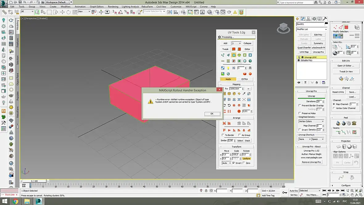Image resolution: width=364 pixels, height=205 pixels.
Task: Click the spherical projection icon
Action: pyautogui.click(x=349, y=147)
